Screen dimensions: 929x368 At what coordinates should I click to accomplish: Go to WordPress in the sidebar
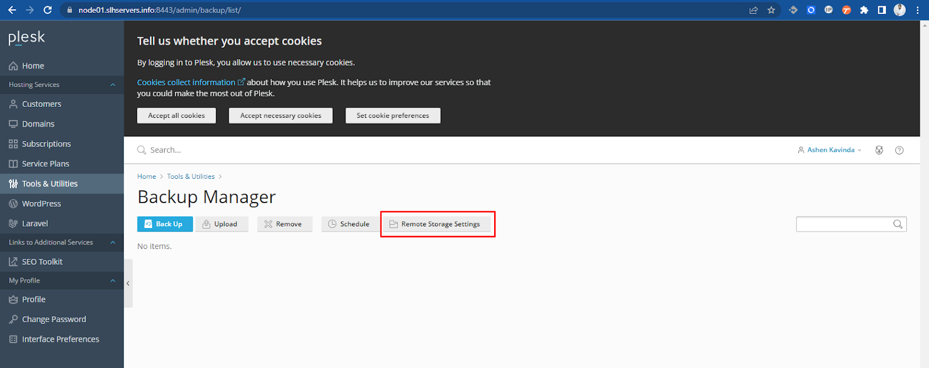[x=41, y=204]
